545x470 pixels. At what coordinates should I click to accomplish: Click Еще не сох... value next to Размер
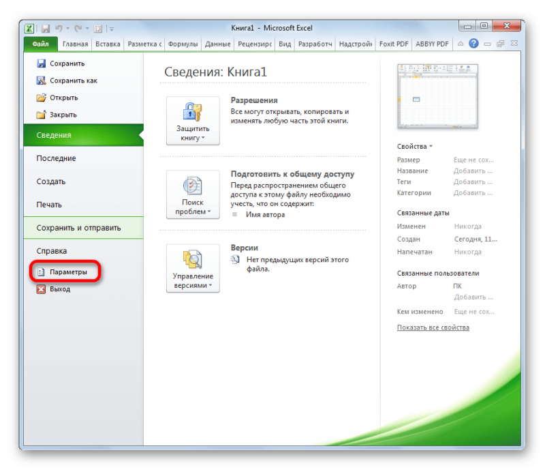coord(473,160)
